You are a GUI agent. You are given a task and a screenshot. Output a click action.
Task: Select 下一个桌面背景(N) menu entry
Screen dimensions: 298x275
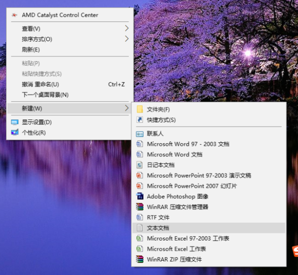tap(45, 94)
